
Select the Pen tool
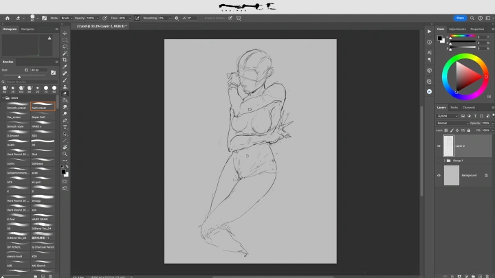tap(65, 120)
